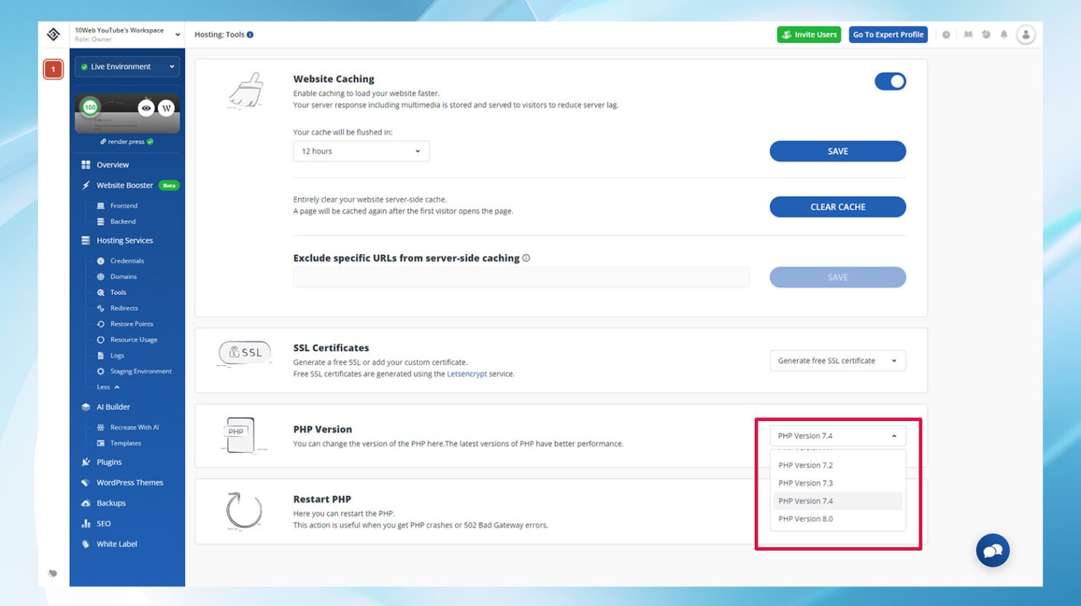The height and width of the screenshot is (606, 1081).
Task: Click the CLEAR CACHE button
Action: pyautogui.click(x=836, y=207)
